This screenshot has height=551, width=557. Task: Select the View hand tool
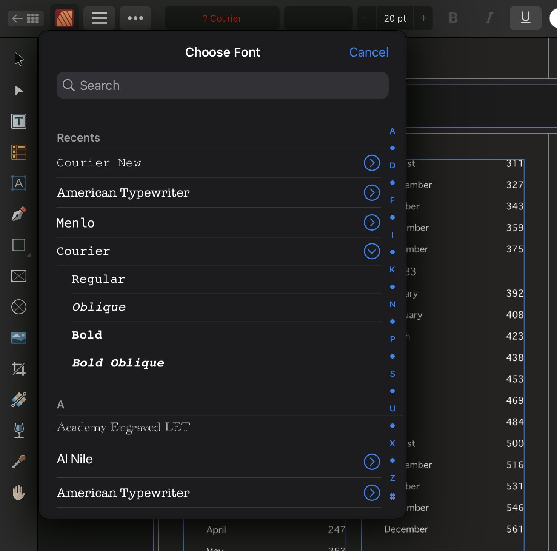tap(19, 493)
